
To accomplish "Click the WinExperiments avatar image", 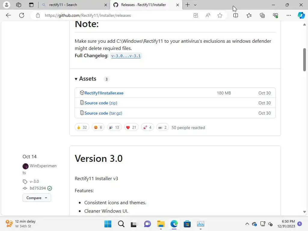I will pyautogui.click(x=26, y=166).
